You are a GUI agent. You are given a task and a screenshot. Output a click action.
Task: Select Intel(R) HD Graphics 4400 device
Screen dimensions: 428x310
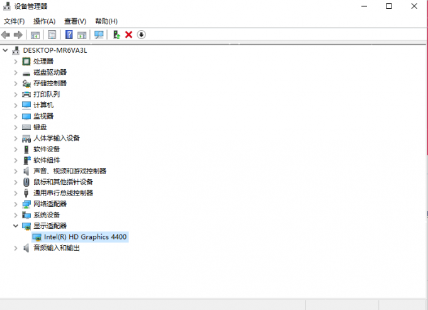coord(85,237)
